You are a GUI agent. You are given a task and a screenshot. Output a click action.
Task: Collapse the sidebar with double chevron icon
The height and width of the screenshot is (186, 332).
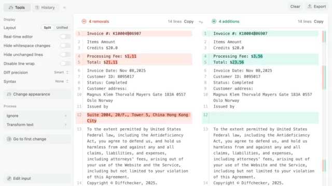pos(65,8)
